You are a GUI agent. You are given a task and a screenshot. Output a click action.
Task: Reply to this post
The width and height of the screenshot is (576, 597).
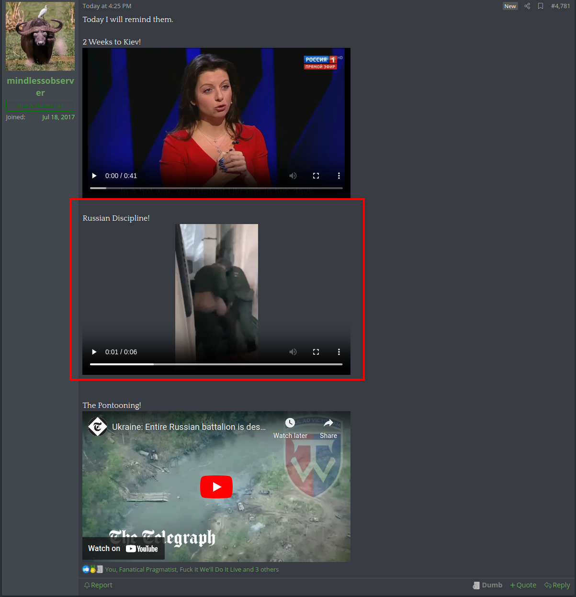(x=557, y=585)
